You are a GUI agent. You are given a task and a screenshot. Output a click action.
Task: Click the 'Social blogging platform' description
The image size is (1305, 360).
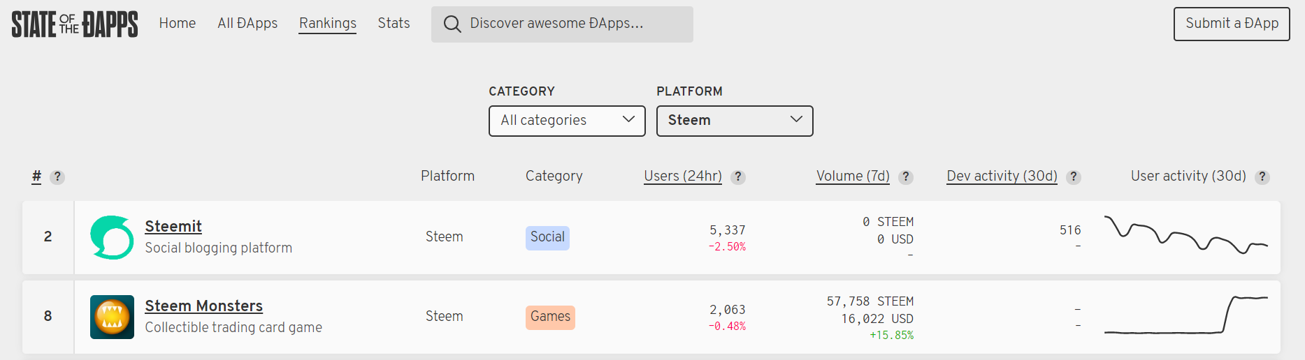tap(219, 248)
